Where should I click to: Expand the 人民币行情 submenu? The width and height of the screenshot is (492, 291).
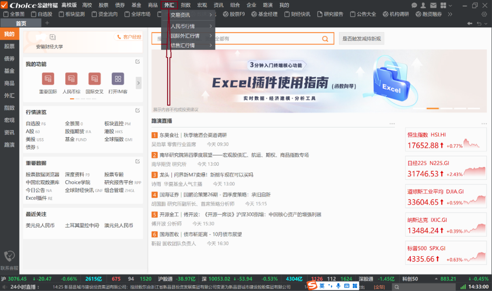click(188, 26)
